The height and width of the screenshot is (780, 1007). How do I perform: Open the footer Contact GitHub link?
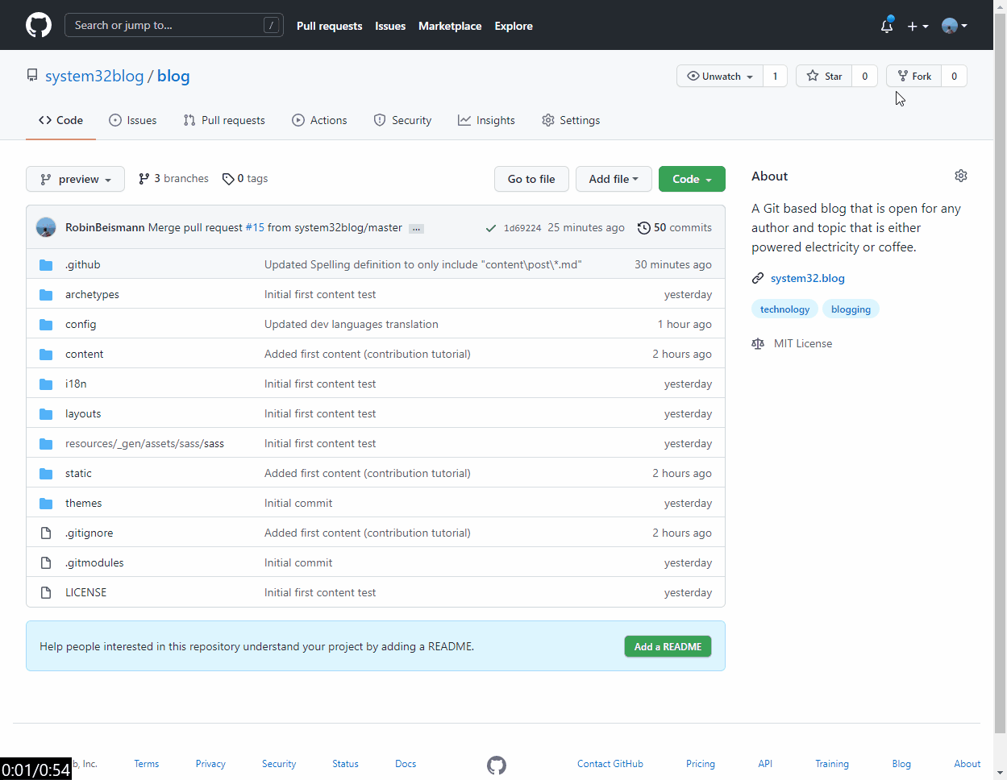(610, 764)
